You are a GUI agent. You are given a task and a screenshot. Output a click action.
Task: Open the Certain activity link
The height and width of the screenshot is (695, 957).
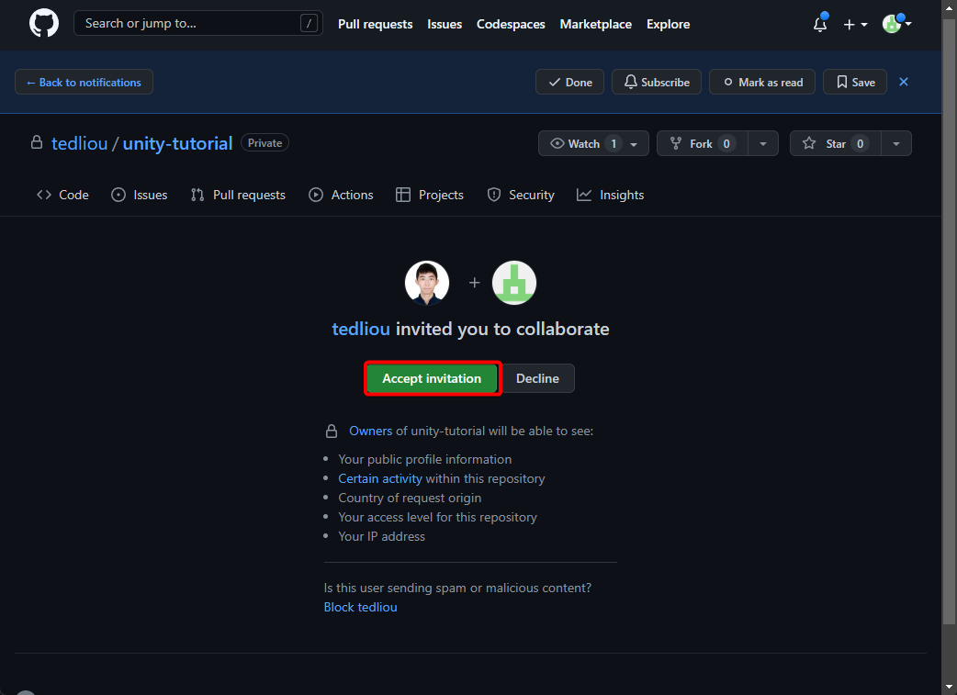point(380,478)
